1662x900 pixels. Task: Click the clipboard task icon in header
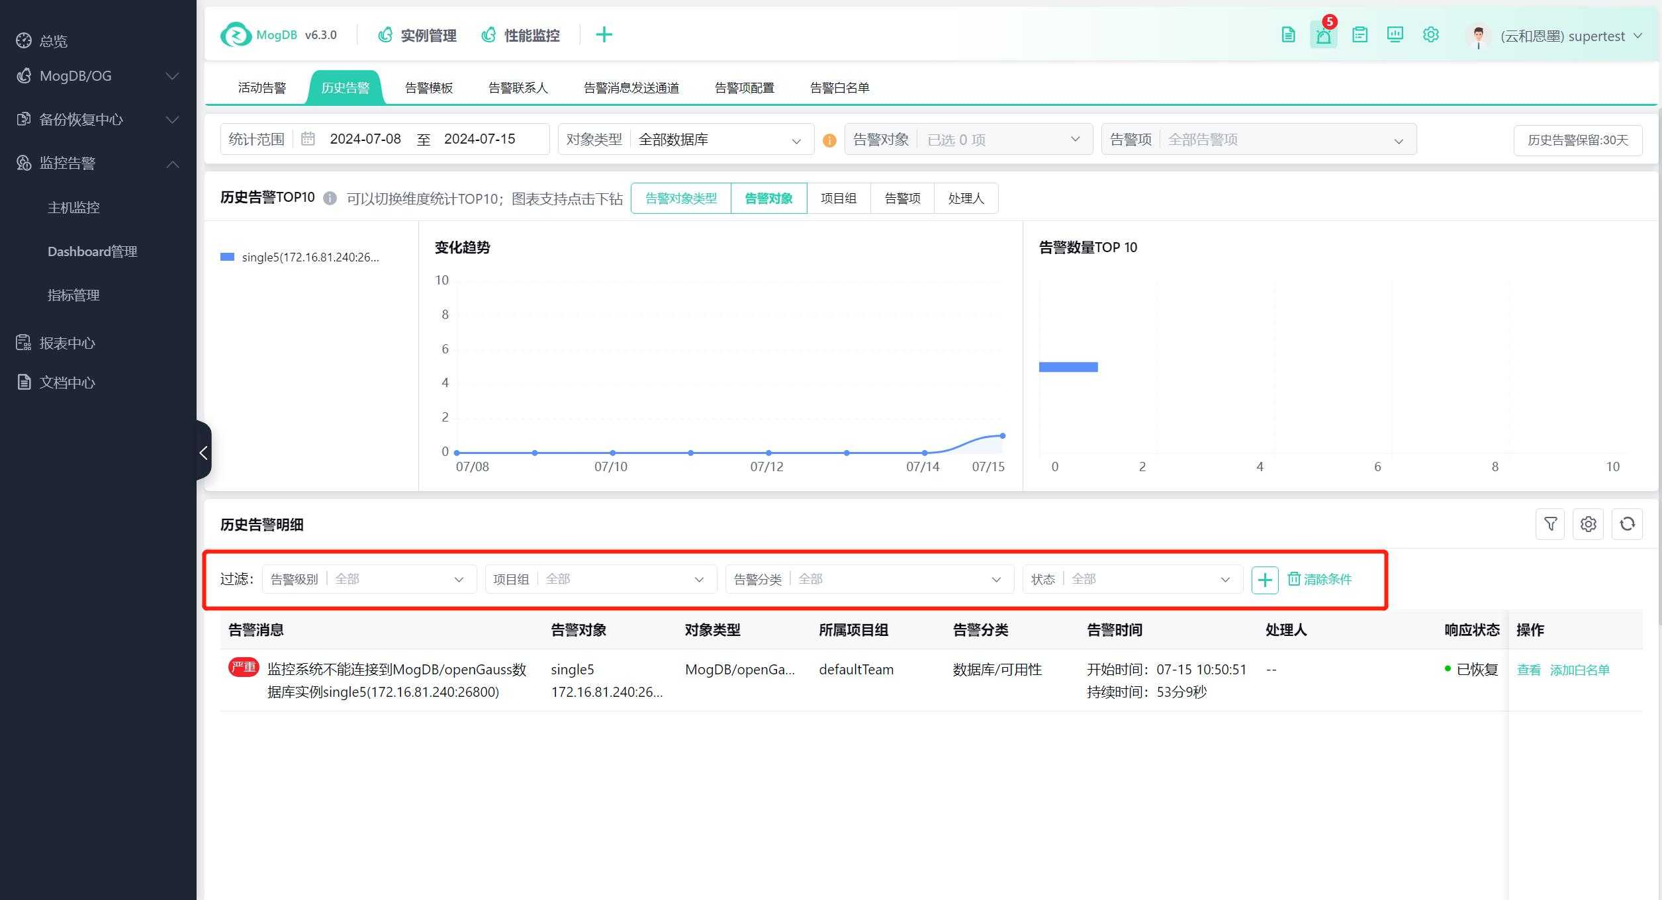(1360, 34)
